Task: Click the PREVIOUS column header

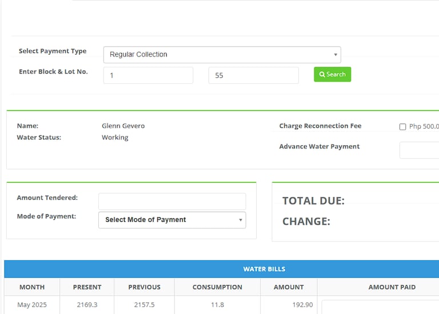Action: [145, 287]
